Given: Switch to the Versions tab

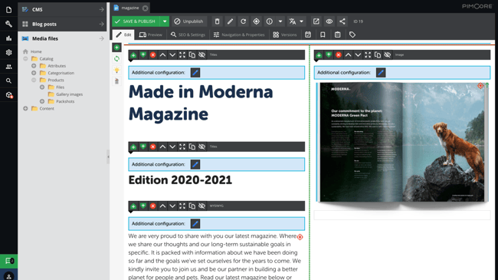Looking at the screenshot, I should tap(285, 35).
